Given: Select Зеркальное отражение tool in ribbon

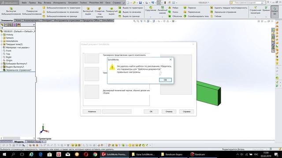Looking at the screenshot, I should pos(223,12).
